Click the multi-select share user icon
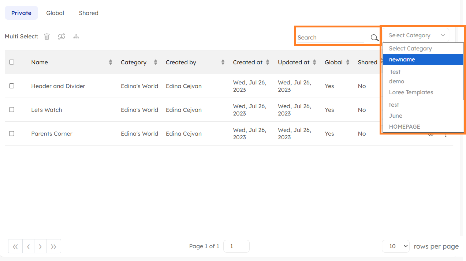This screenshot has height=261, width=466. coord(61,37)
